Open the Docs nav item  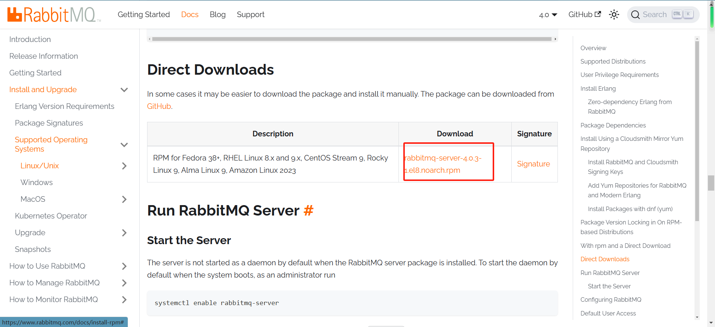pyautogui.click(x=190, y=14)
